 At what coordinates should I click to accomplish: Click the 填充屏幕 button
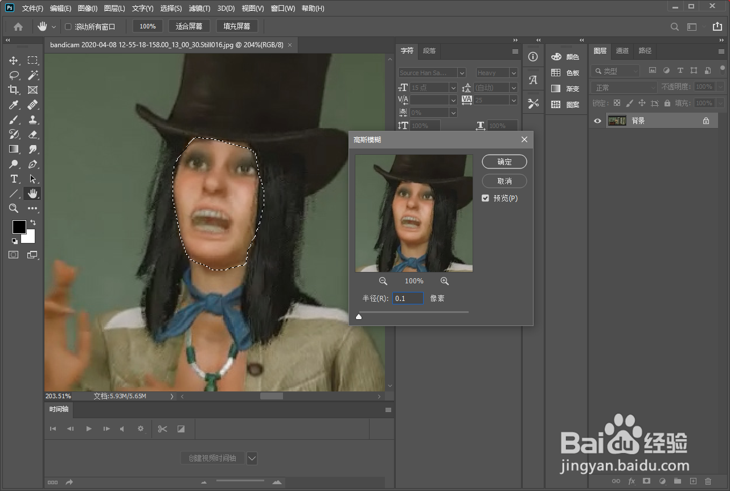237,26
